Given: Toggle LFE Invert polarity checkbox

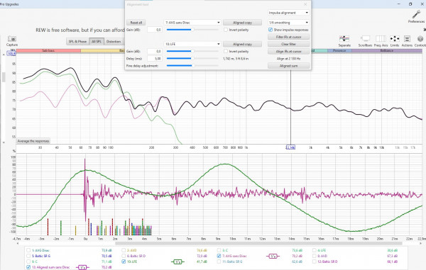Looking at the screenshot, I should click(226, 51).
